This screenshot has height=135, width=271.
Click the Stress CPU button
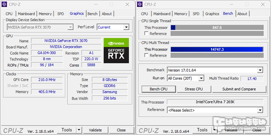point(194,89)
